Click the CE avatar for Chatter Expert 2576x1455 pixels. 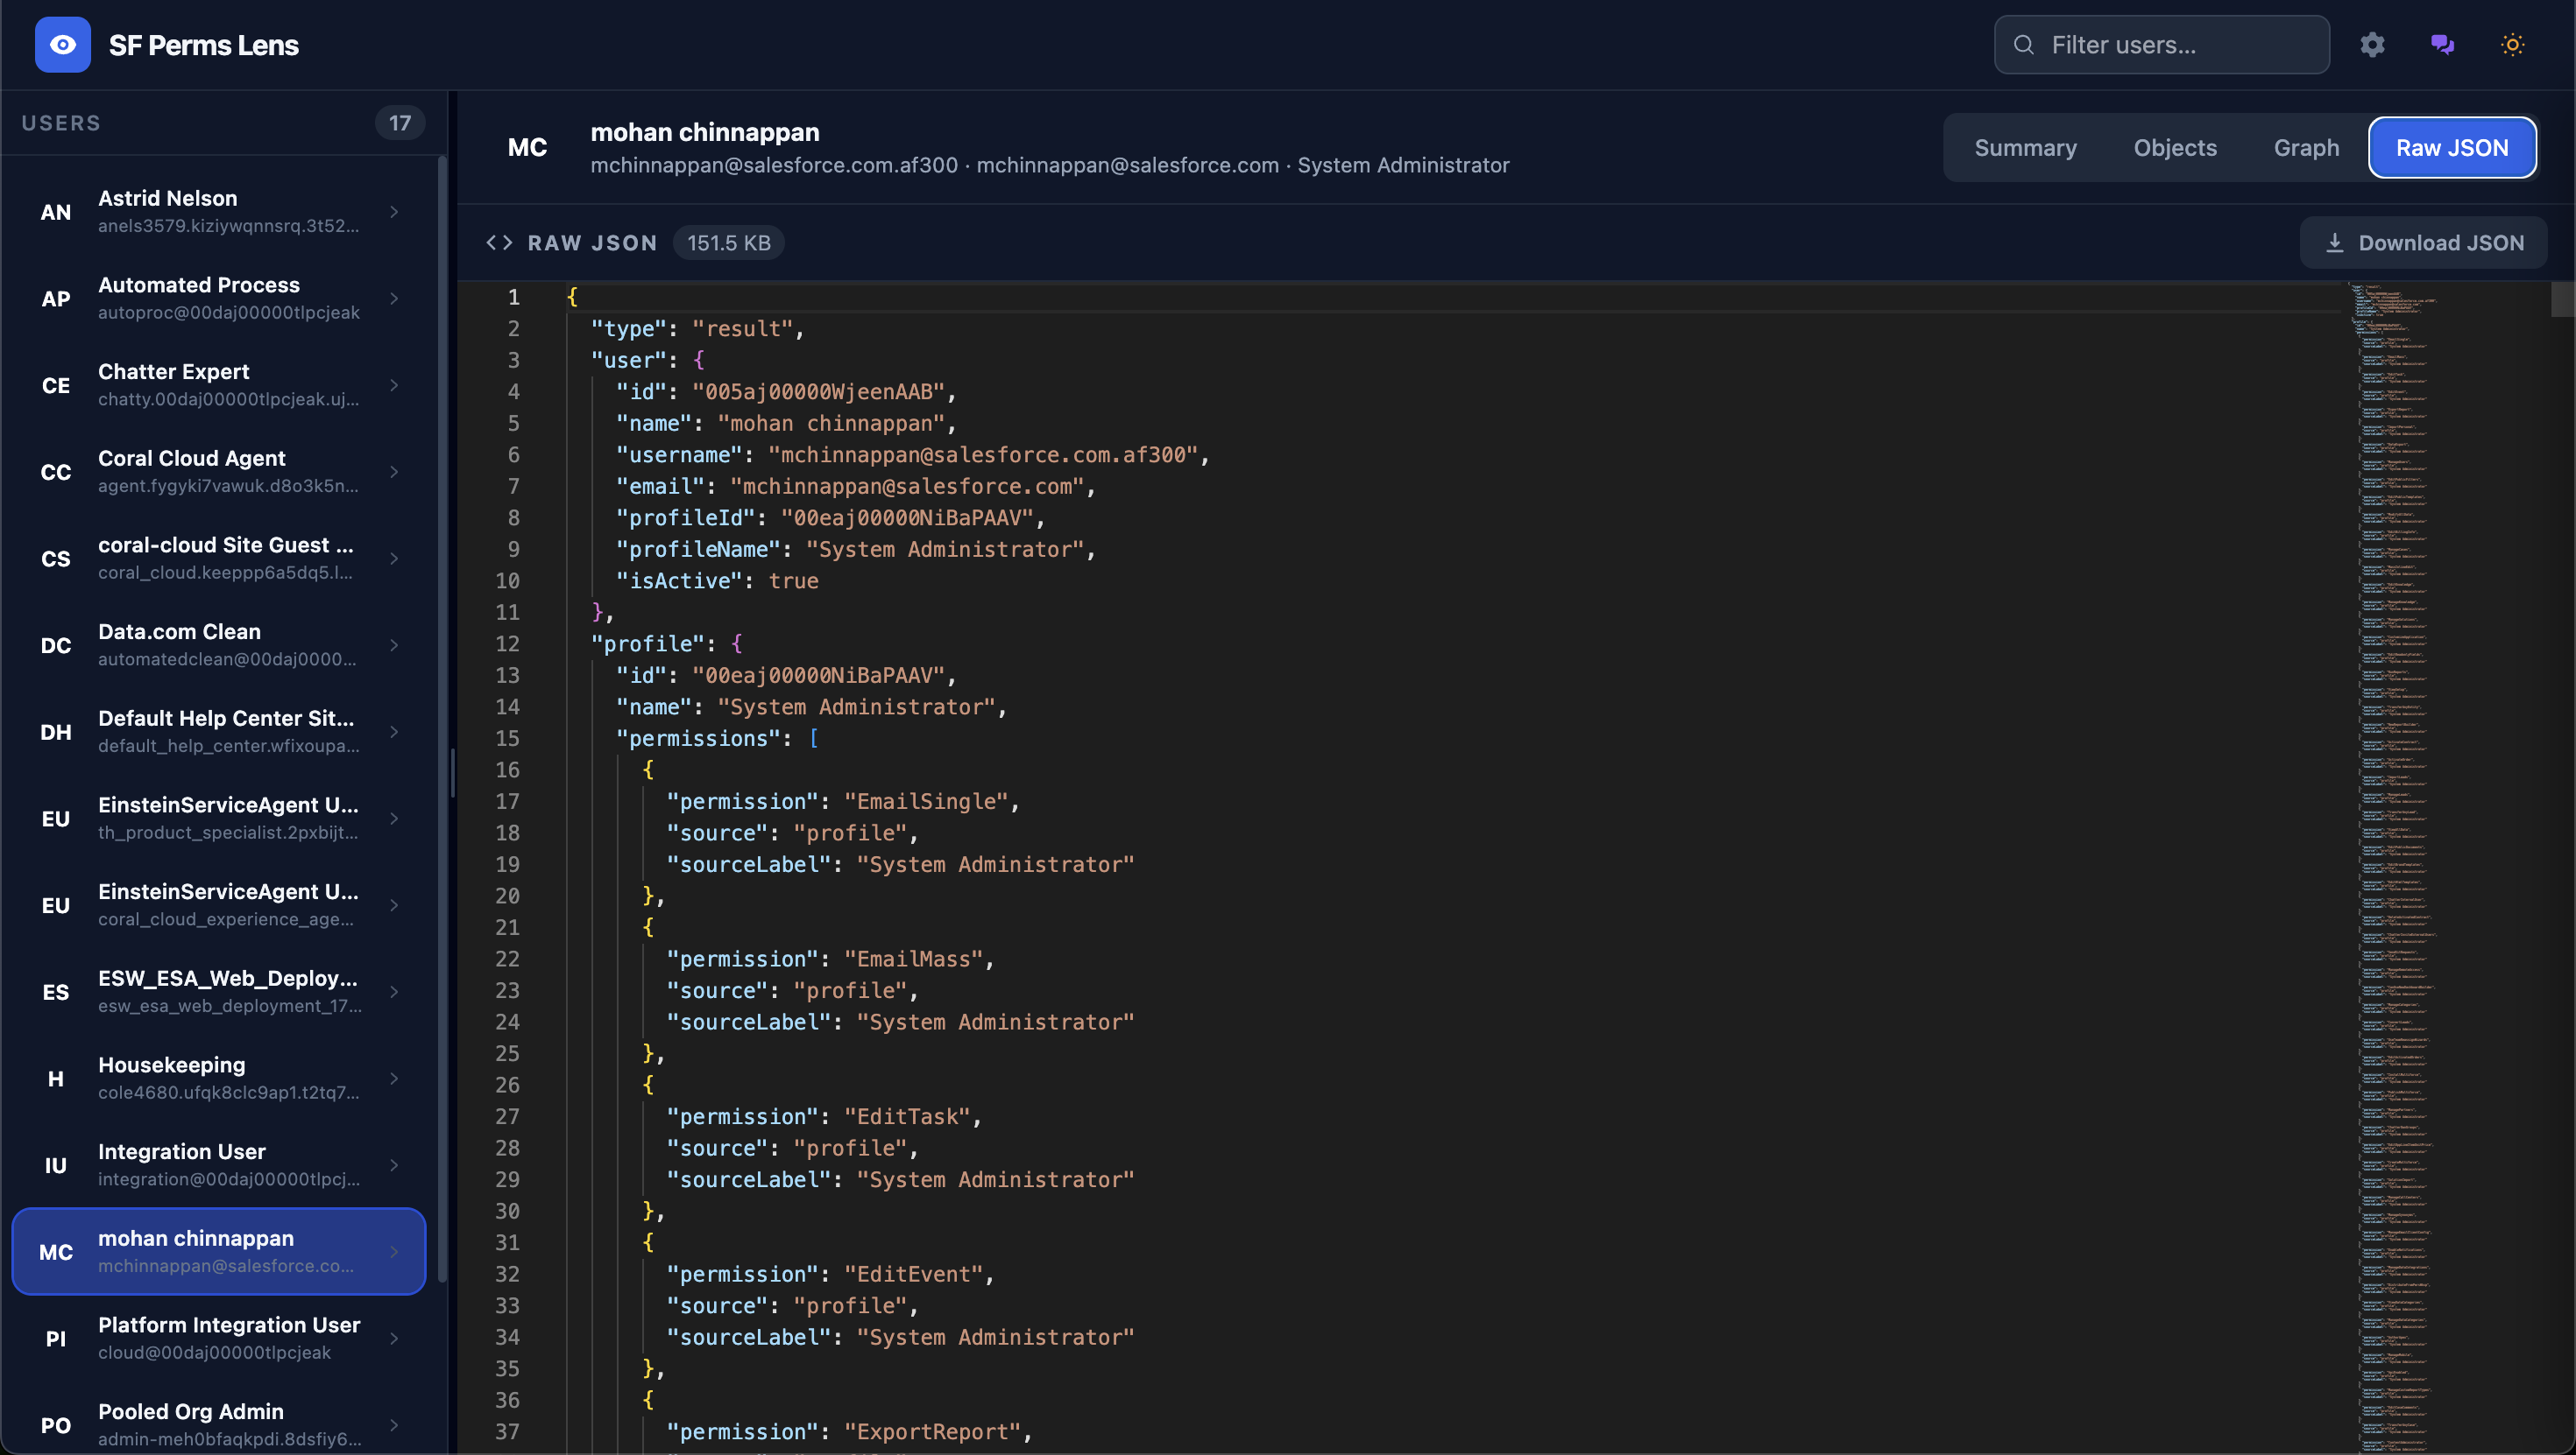pos(56,386)
